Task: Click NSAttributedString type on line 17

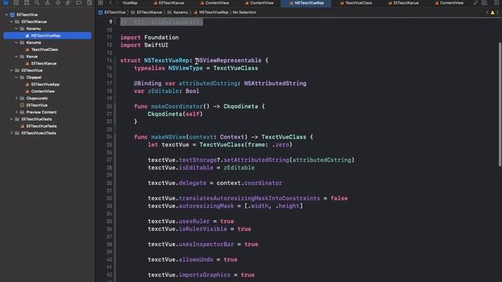Action: (275, 84)
